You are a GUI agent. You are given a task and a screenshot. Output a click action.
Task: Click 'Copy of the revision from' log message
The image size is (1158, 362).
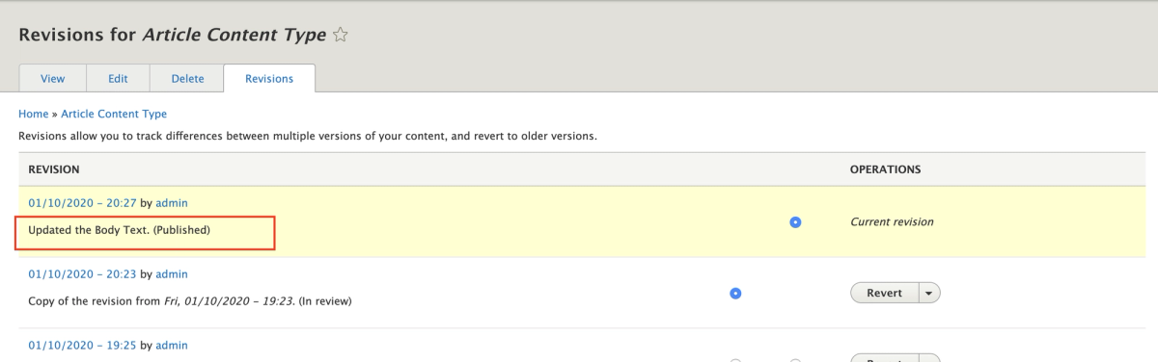(190, 301)
